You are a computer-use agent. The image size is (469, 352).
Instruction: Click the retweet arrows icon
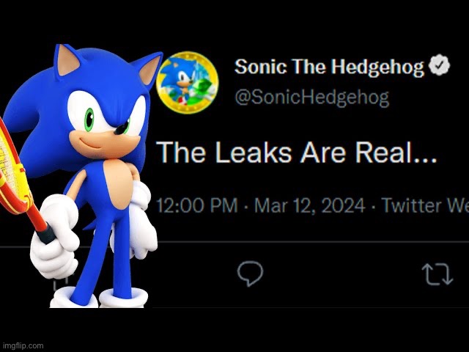coord(437,274)
